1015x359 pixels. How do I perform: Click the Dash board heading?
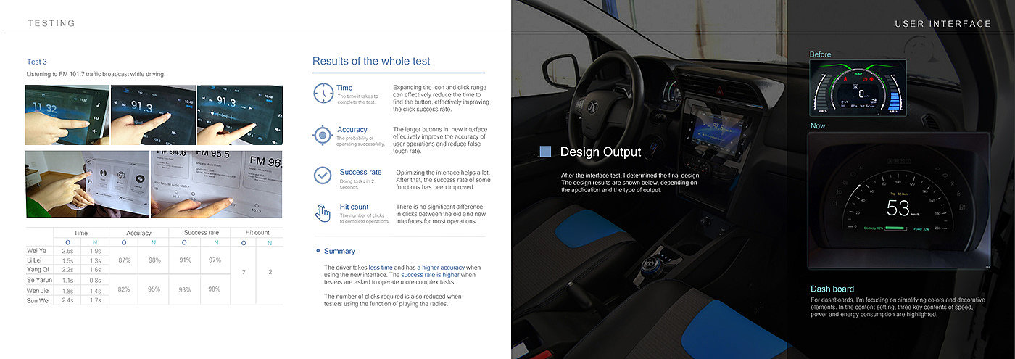pos(832,289)
